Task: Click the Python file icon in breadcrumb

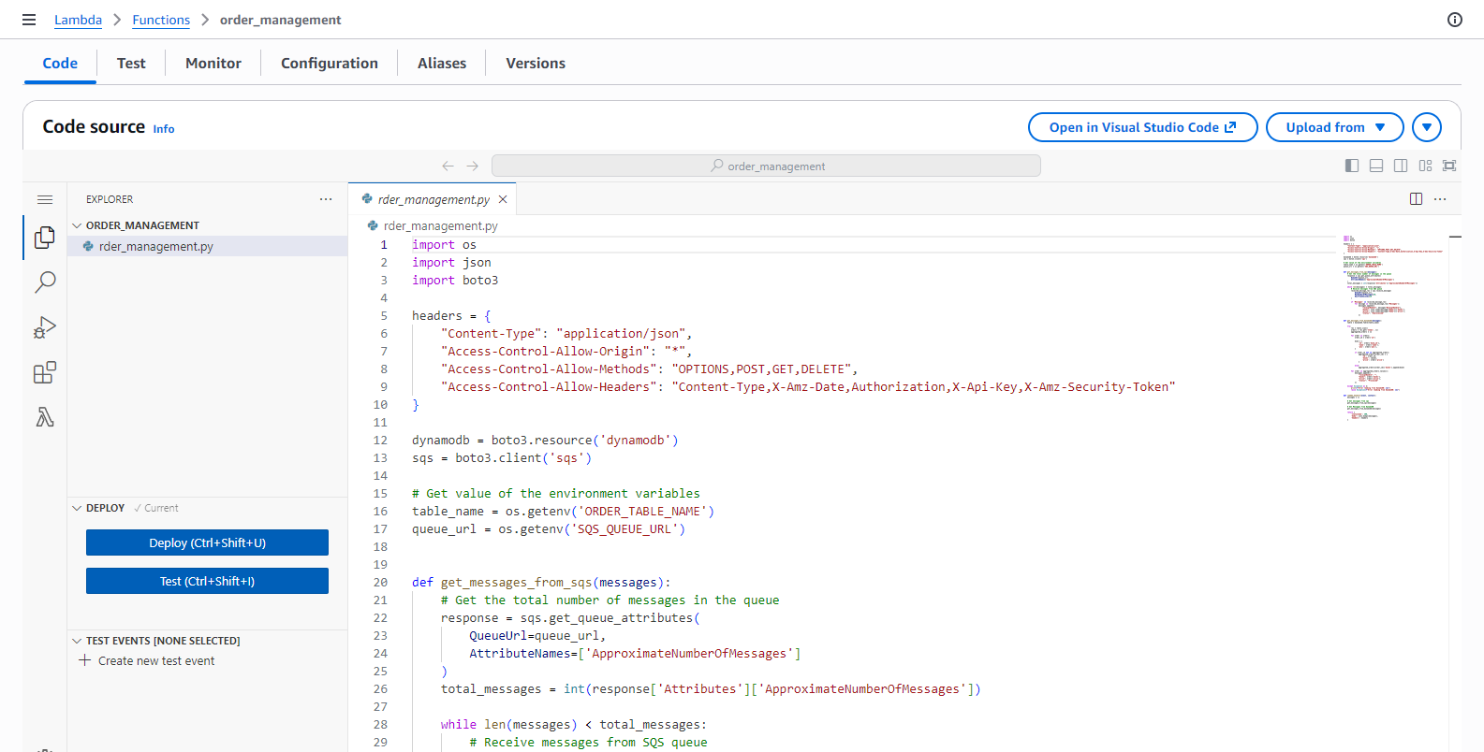Action: 373,225
